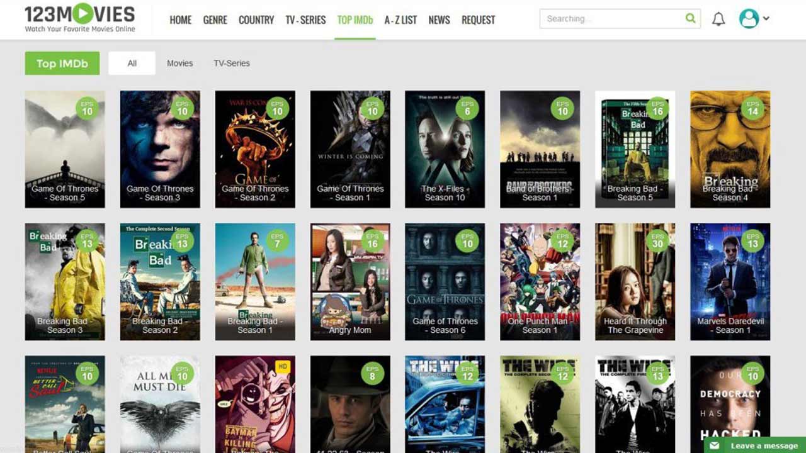Image resolution: width=806 pixels, height=453 pixels.
Task: Open the TV-SERIES menu item
Action: [x=305, y=20]
